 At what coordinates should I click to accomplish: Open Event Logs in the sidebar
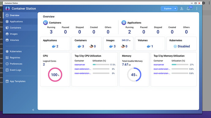coord(20,70)
